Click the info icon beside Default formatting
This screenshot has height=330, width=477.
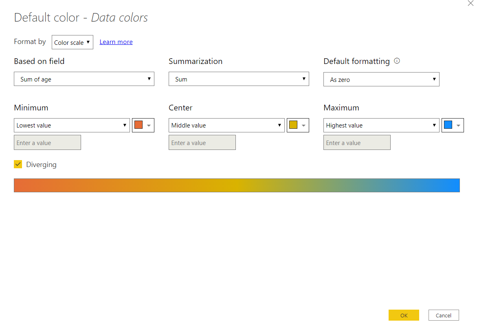(397, 61)
